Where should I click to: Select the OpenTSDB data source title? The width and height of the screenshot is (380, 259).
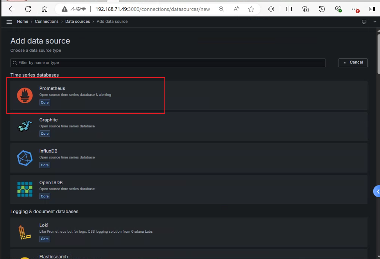click(51, 183)
